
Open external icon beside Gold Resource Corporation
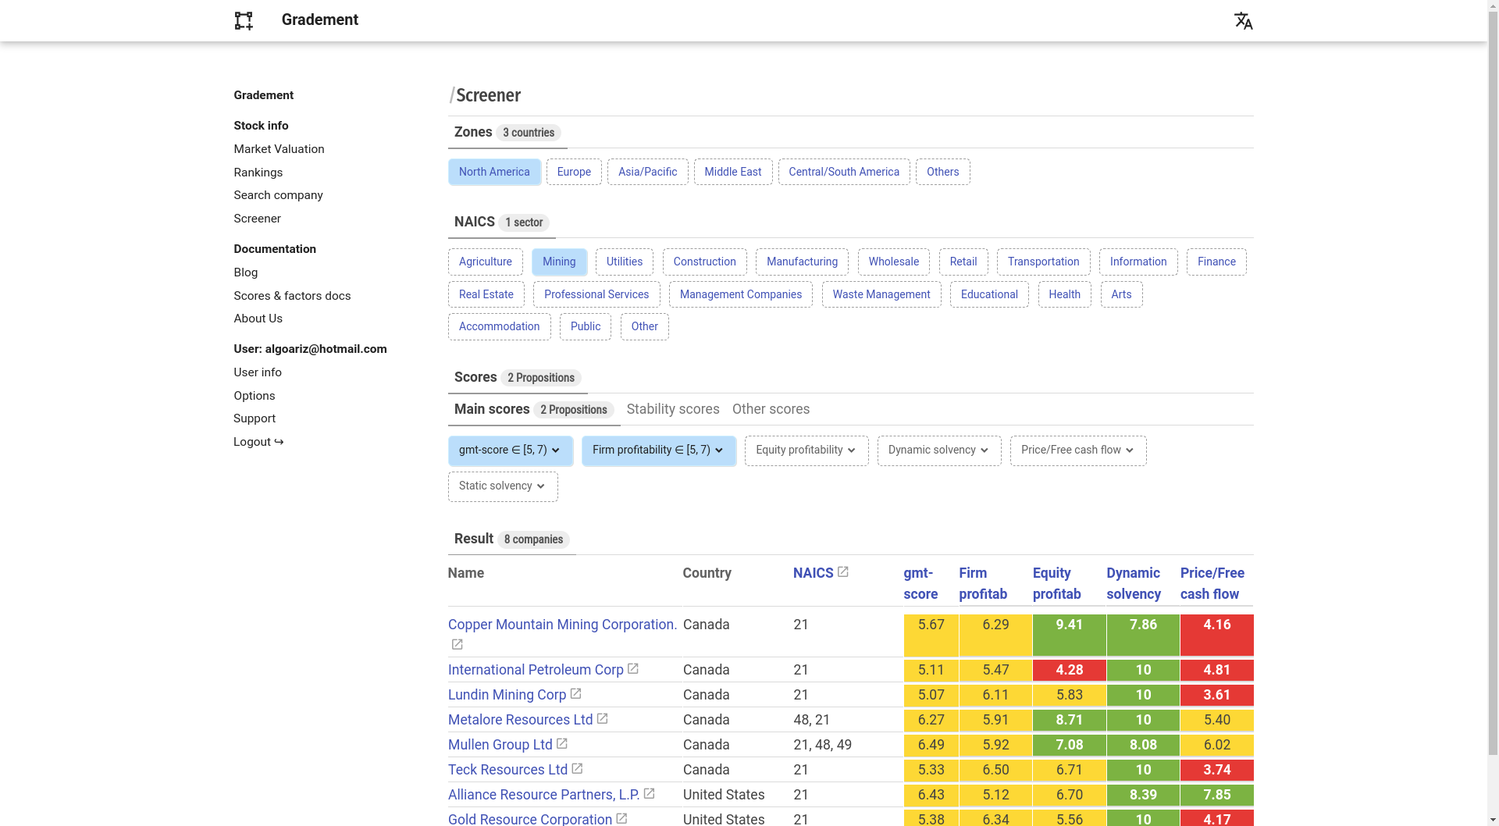[621, 818]
